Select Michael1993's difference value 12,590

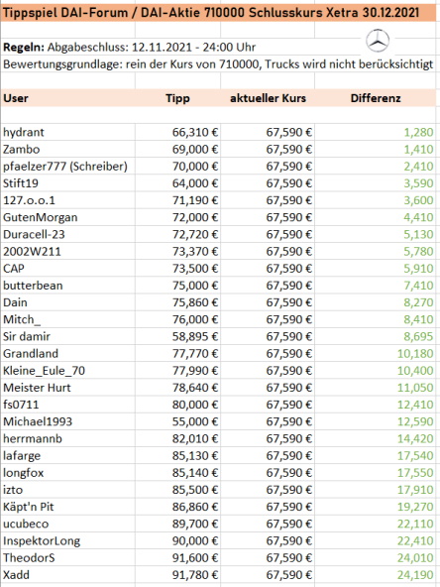(415, 421)
